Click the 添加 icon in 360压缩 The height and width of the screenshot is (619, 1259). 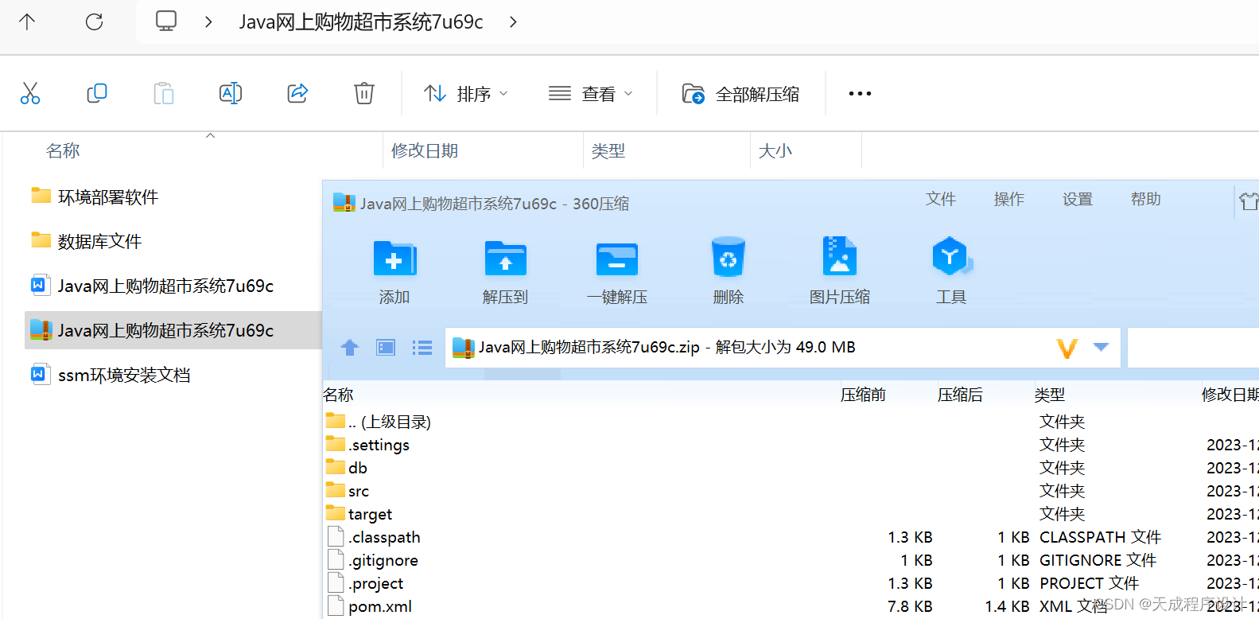(x=394, y=259)
